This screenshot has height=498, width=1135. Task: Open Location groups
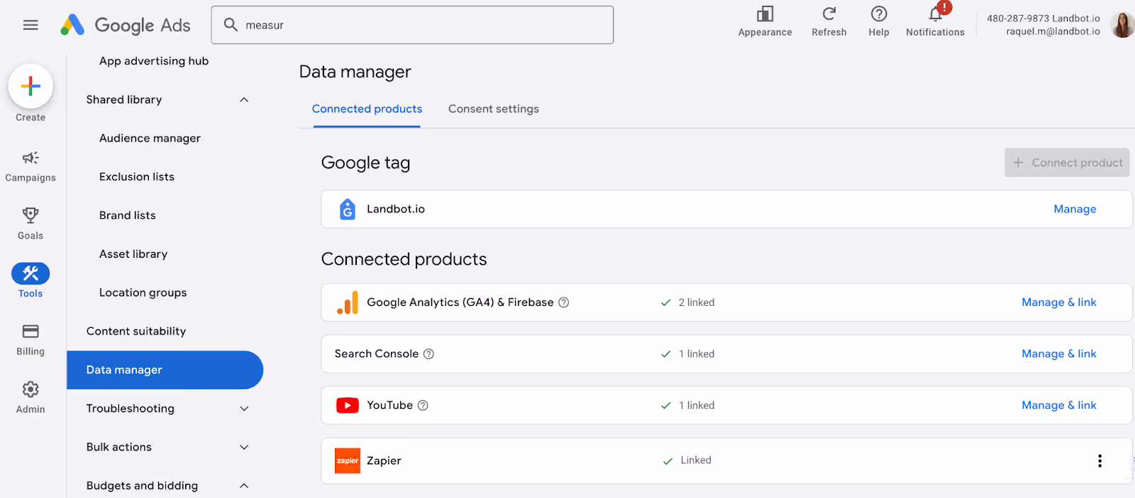[143, 293]
